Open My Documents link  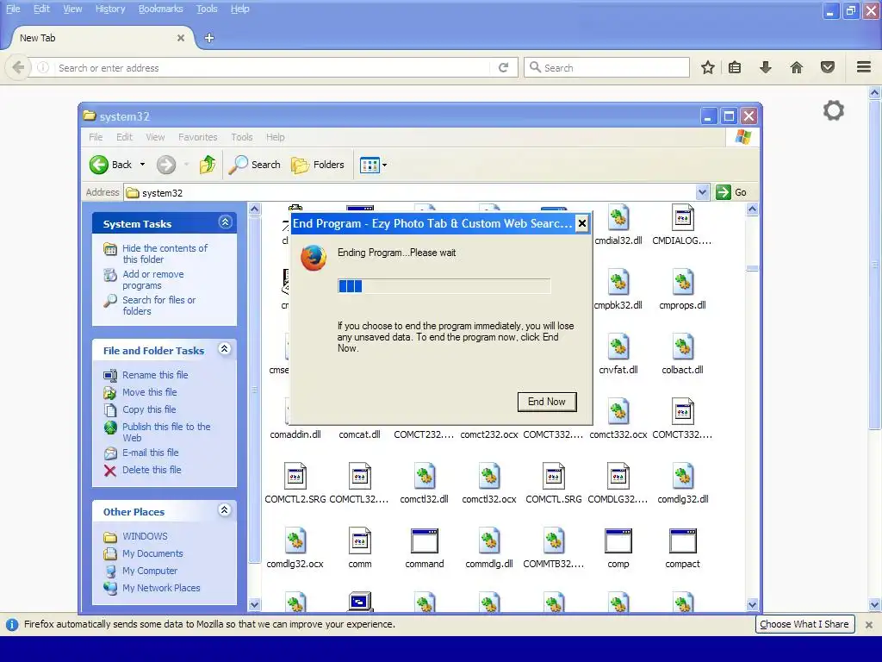[x=153, y=553]
